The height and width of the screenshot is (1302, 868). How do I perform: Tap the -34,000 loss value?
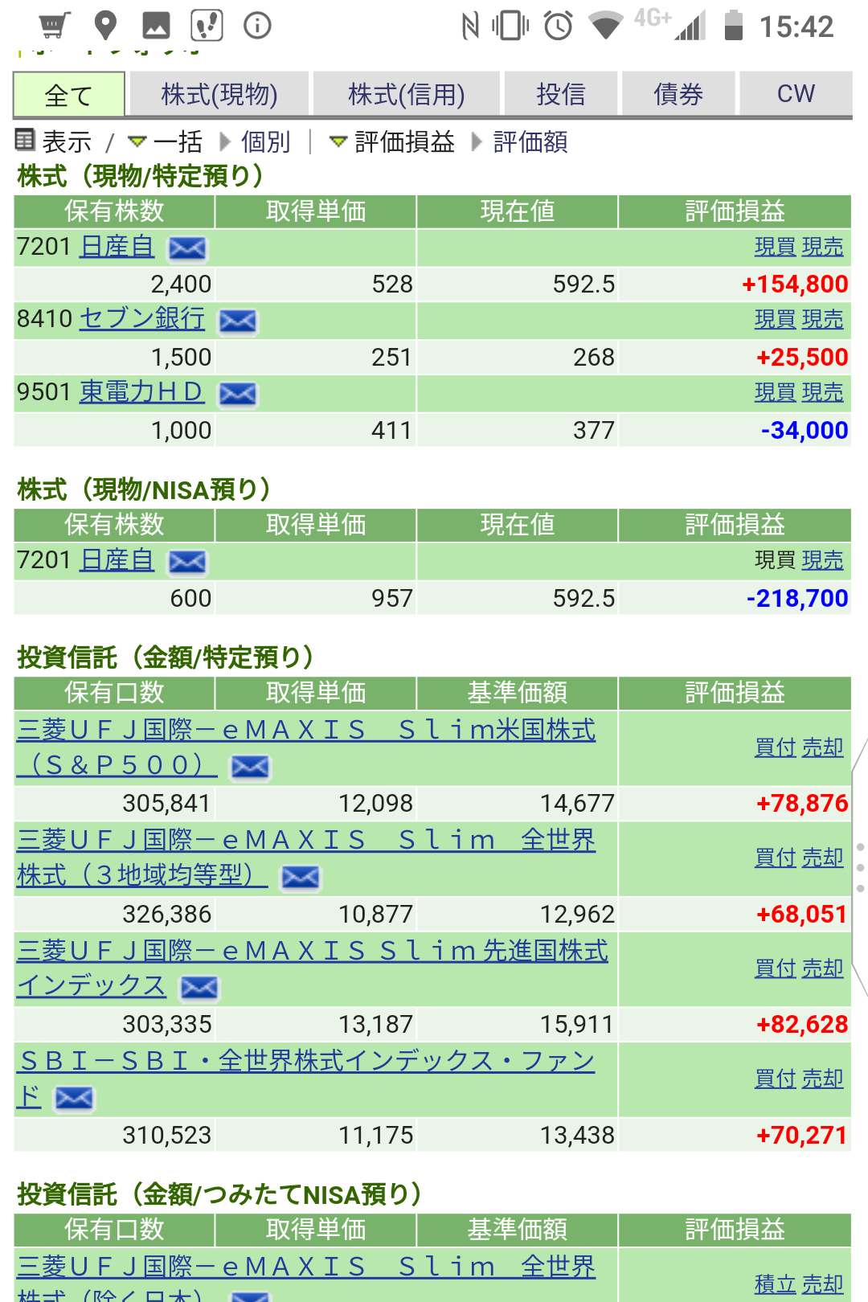(805, 430)
